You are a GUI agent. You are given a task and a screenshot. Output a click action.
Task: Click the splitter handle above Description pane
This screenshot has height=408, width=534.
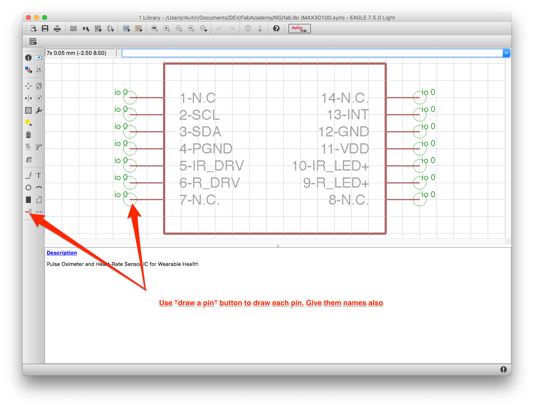tap(278, 246)
